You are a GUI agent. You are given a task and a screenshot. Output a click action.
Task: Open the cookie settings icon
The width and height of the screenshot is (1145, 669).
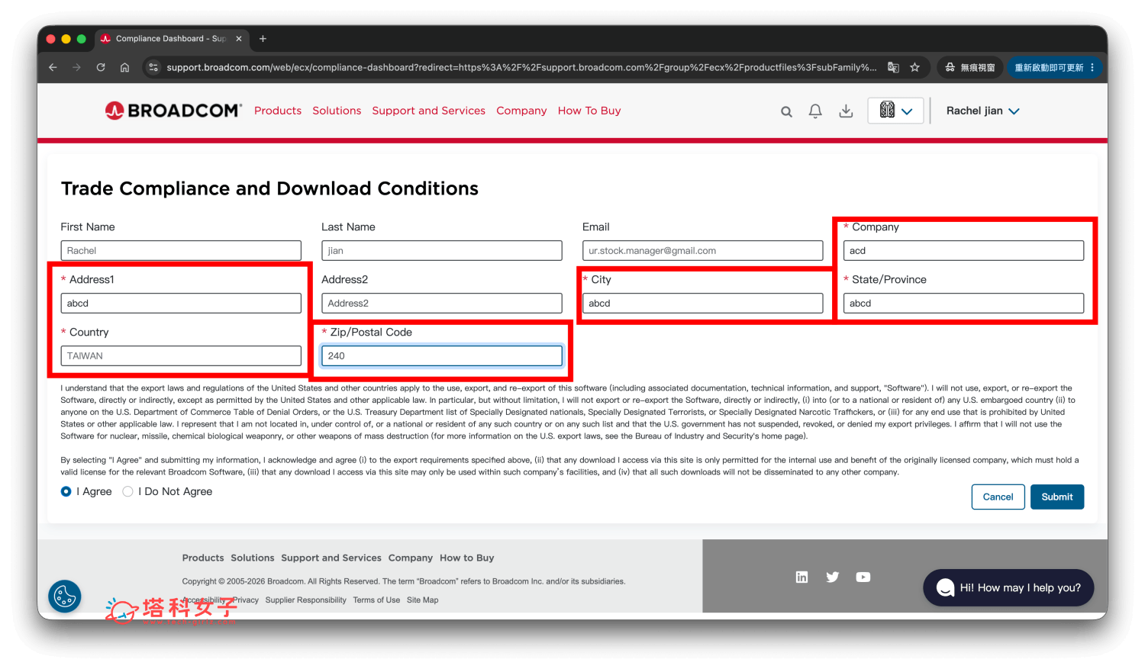click(65, 596)
